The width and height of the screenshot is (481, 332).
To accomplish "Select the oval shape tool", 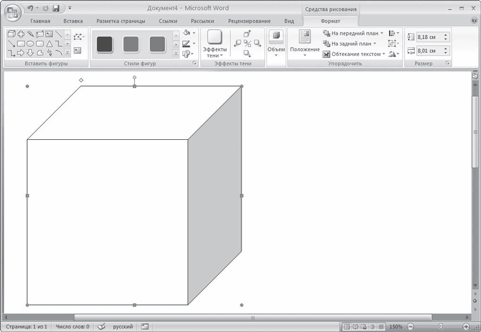I will pyautogui.click(x=30, y=43).
